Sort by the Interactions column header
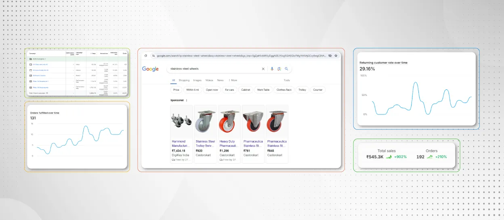Image resolution: width=504 pixels, height=220 pixels. pyautogui.click(x=104, y=54)
